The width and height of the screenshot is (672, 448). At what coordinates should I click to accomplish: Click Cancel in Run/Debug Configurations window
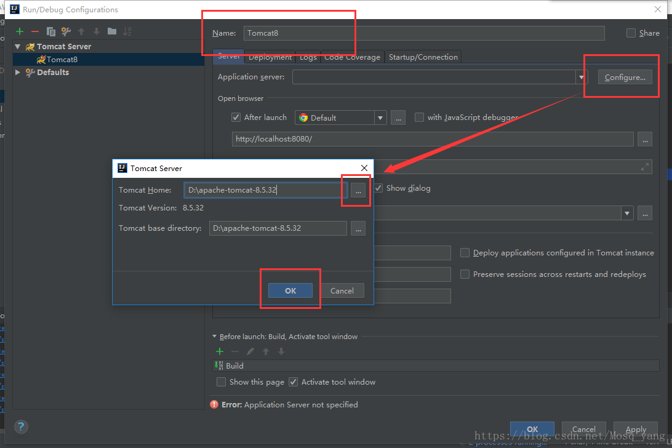pos(584,429)
